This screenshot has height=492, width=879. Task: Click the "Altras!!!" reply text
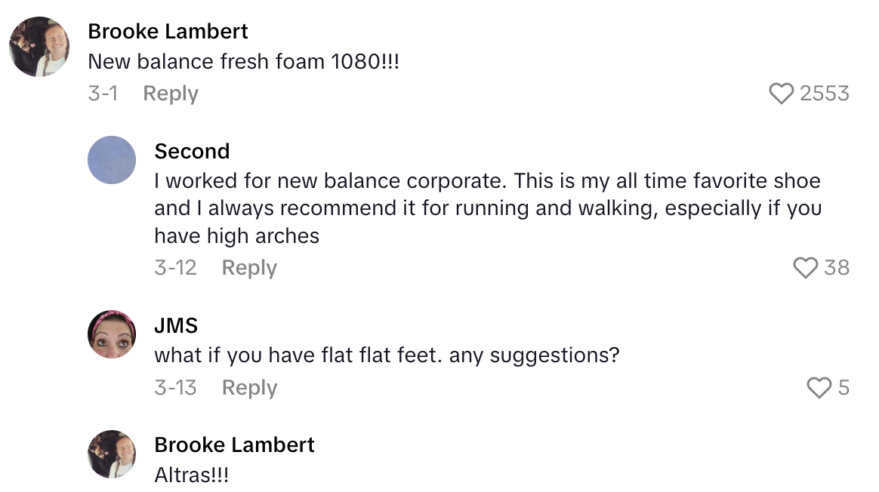[x=191, y=475]
